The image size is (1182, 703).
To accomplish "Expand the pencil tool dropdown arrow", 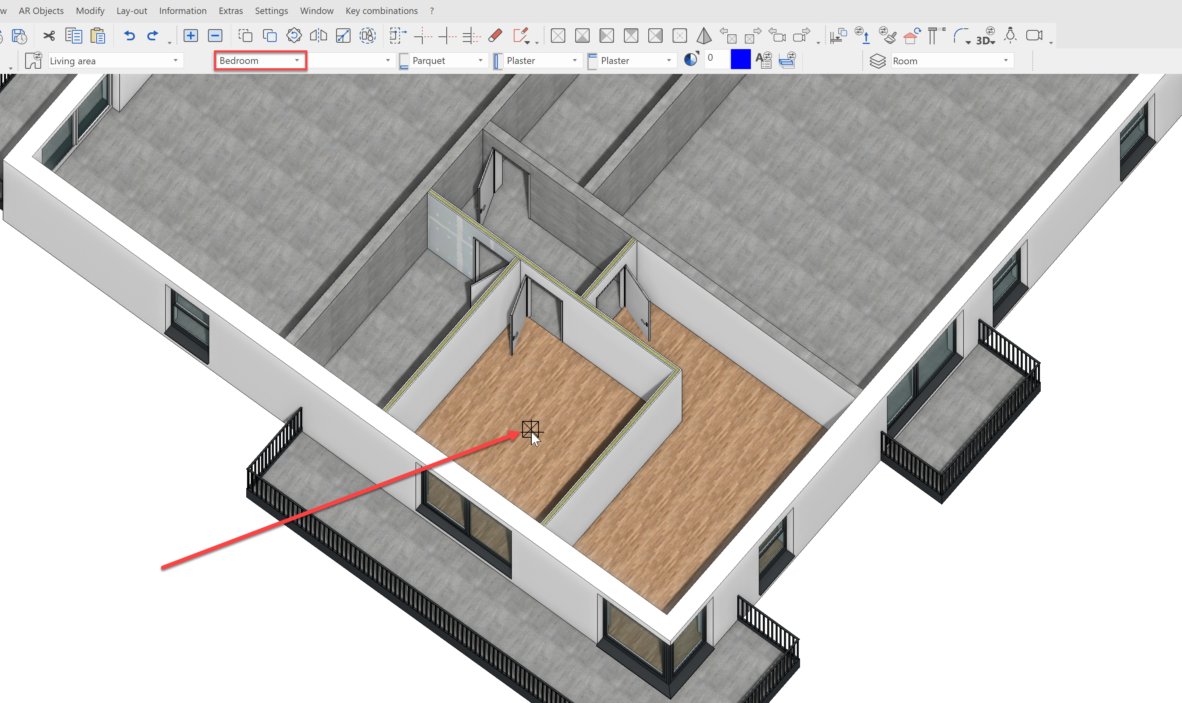I will point(527,42).
